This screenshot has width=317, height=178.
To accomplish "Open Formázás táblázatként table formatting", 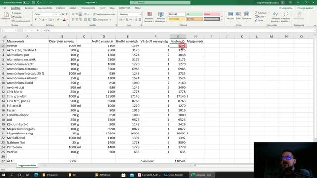I will pyautogui.click(x=161, y=17).
